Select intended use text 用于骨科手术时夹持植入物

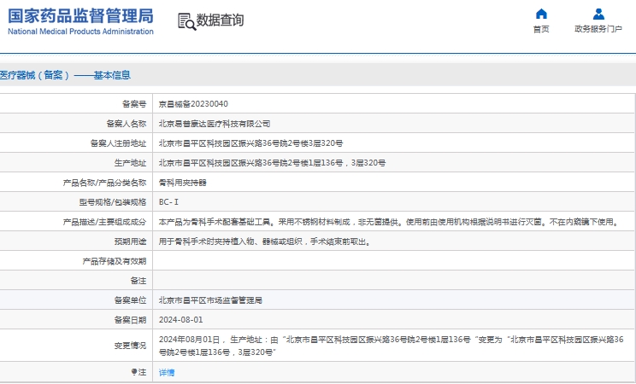pos(264,241)
